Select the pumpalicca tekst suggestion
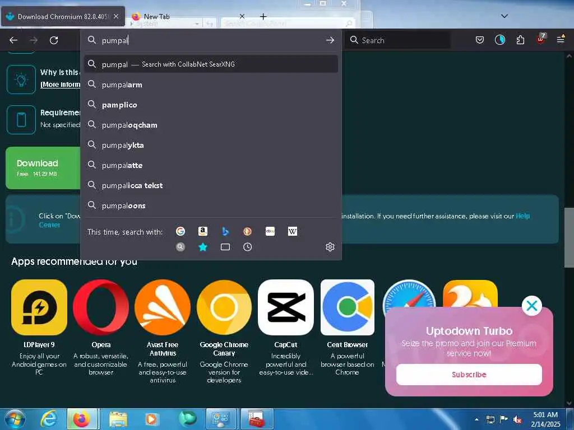The width and height of the screenshot is (574, 430). (211, 185)
